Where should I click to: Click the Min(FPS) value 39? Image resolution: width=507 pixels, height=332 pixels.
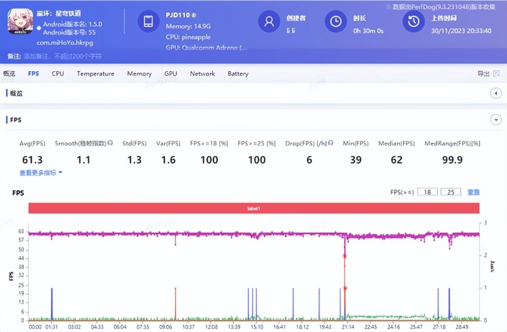click(x=355, y=160)
